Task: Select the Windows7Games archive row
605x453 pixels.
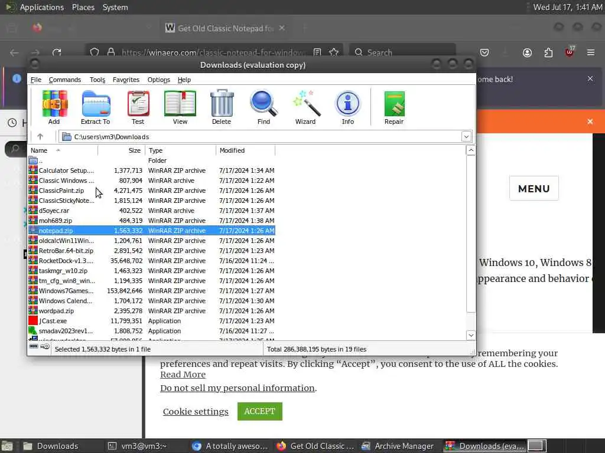Action: click(x=151, y=290)
